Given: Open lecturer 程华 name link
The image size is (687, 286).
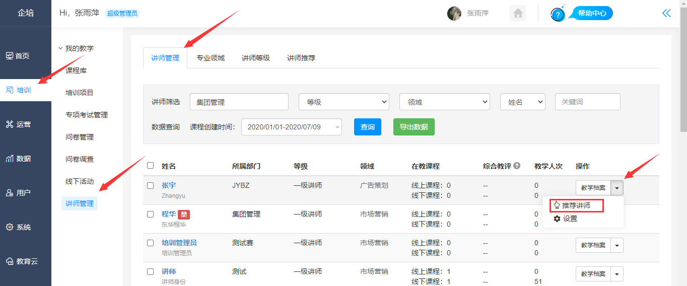Looking at the screenshot, I should coord(169,214).
